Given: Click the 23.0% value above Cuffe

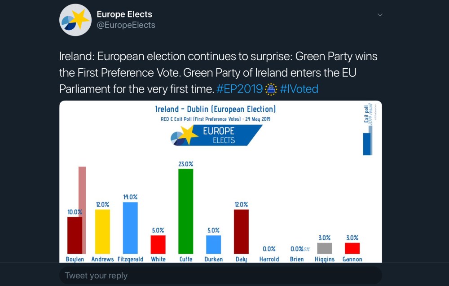Looking at the screenshot, I should pyautogui.click(x=186, y=164).
